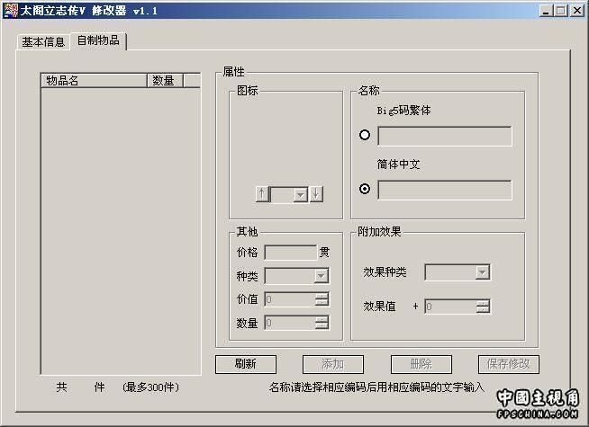Click the 价值 spinner arrows
The width and height of the screenshot is (589, 427).
(322, 299)
